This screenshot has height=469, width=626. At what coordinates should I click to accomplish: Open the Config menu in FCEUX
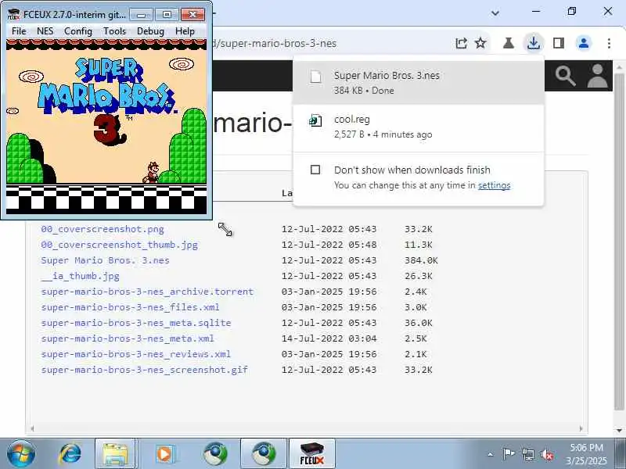tap(77, 31)
